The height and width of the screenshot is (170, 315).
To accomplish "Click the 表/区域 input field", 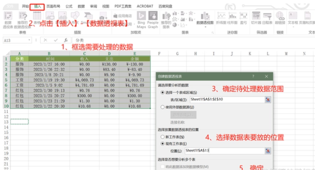I will [227, 99].
